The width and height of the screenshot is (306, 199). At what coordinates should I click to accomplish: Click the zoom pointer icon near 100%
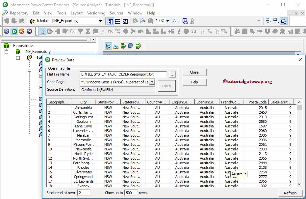(x=143, y=21)
